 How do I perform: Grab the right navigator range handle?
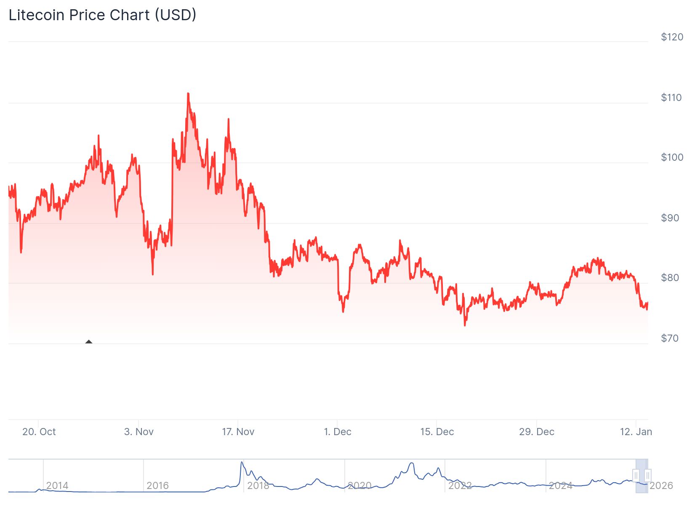[x=648, y=476]
